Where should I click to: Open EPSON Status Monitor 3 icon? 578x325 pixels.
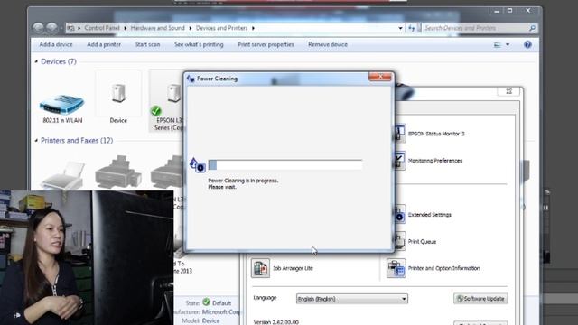pos(399,134)
